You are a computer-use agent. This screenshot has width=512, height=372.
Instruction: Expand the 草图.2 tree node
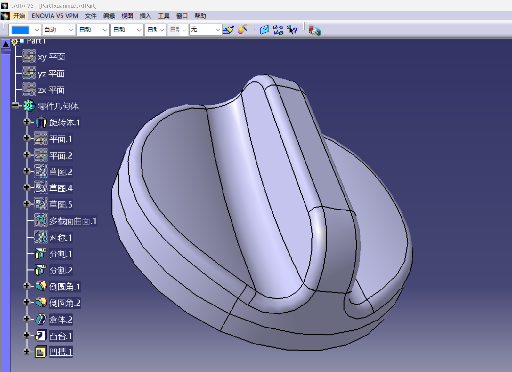click(27, 171)
